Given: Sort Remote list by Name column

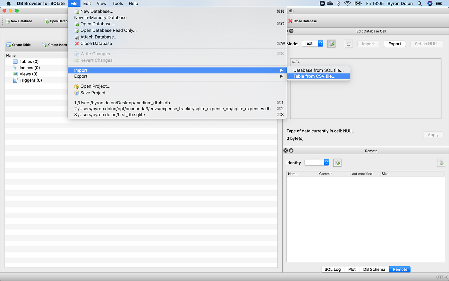Looking at the screenshot, I should click(x=302, y=174).
